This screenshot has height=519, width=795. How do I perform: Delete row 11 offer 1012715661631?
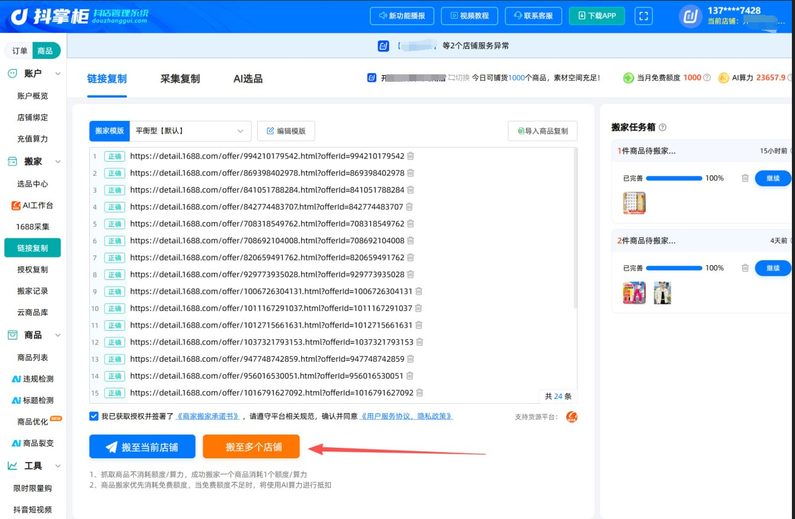[418, 325]
